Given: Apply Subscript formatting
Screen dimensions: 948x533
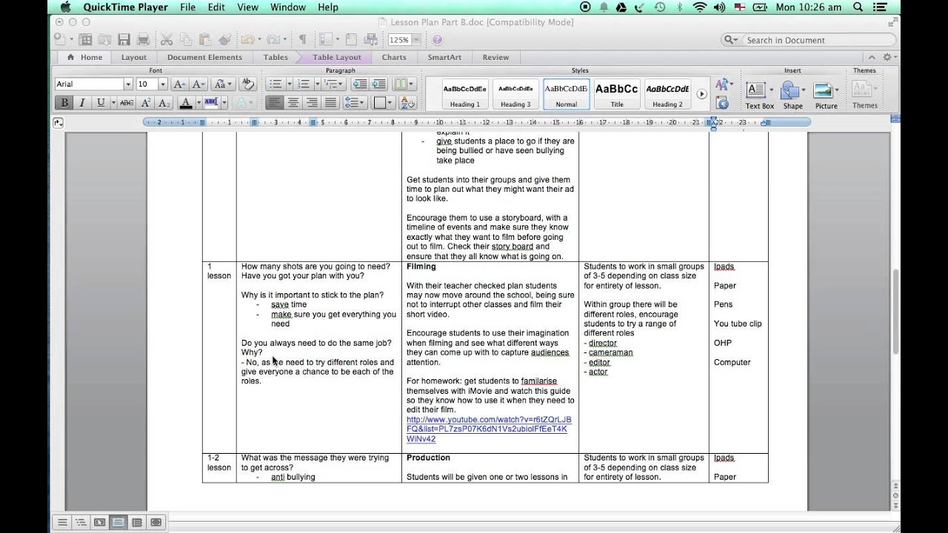Looking at the screenshot, I should pos(164,103).
